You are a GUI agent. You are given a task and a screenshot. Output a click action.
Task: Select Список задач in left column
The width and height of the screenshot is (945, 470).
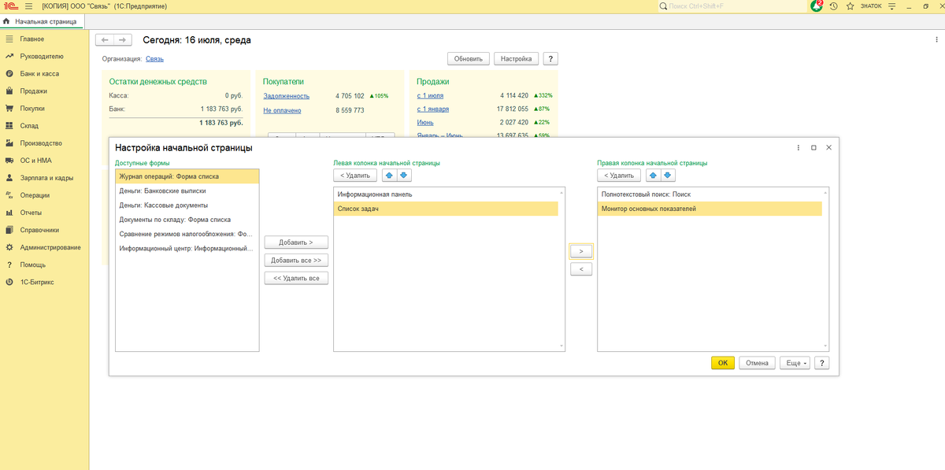click(x=446, y=209)
